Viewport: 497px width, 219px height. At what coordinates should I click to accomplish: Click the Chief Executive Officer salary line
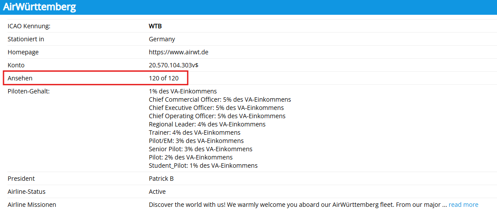point(216,108)
